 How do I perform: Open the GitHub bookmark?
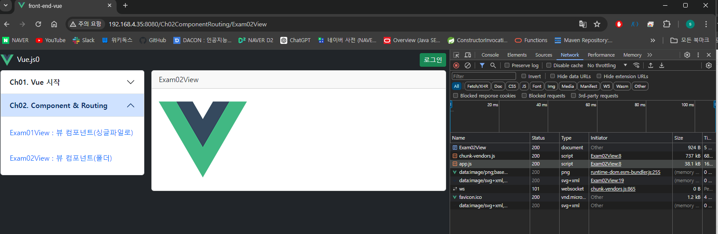pos(153,40)
